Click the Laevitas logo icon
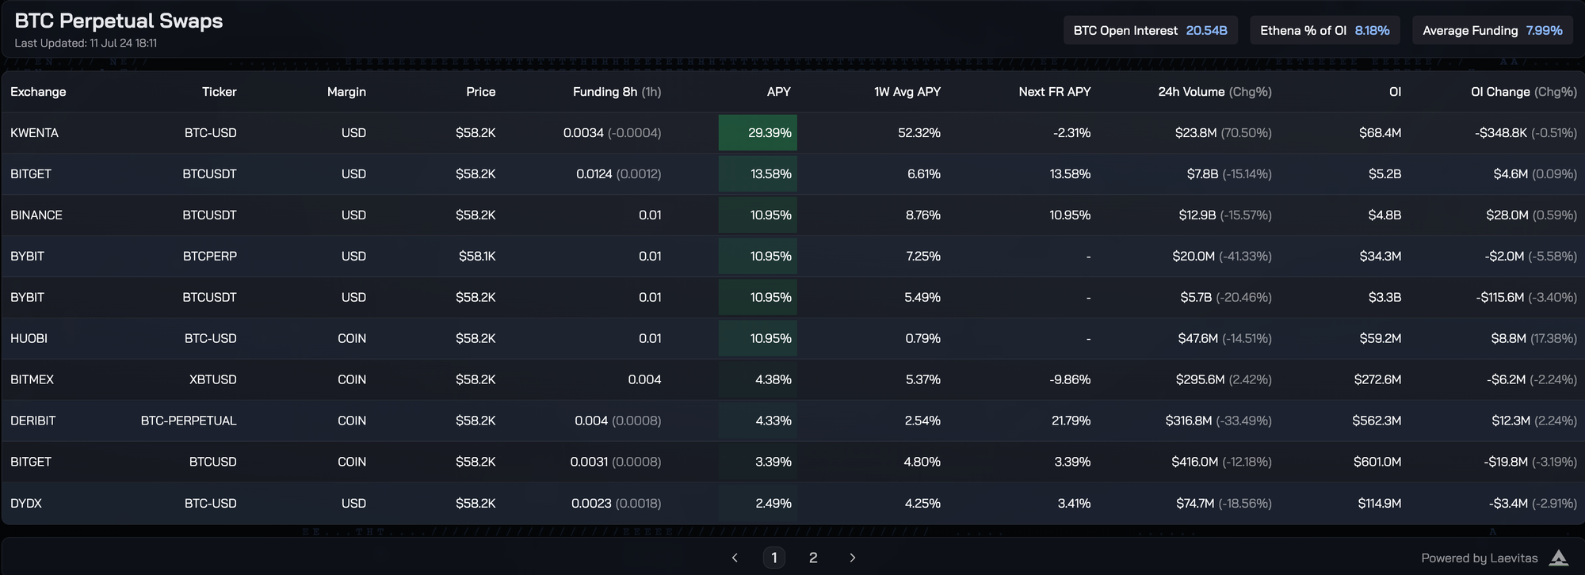Viewport: 1585px width, 575px height. click(x=1558, y=558)
